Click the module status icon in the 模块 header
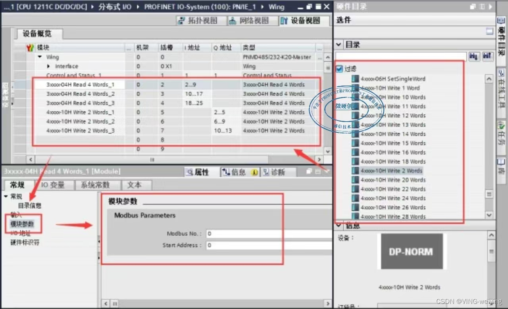Image resolution: width=508 pixels, height=309 pixels. [31, 48]
